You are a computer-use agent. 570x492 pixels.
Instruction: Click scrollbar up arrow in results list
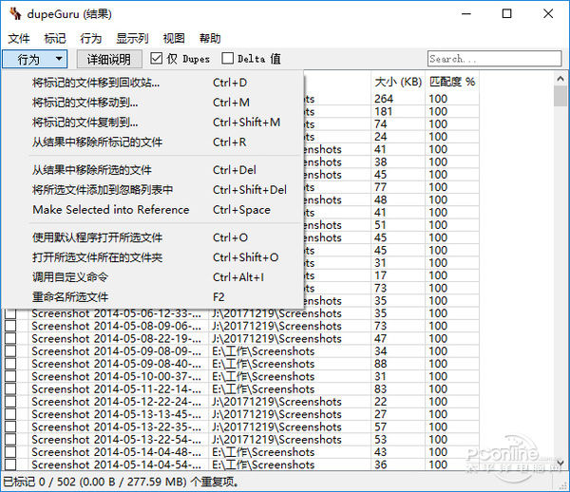click(560, 79)
